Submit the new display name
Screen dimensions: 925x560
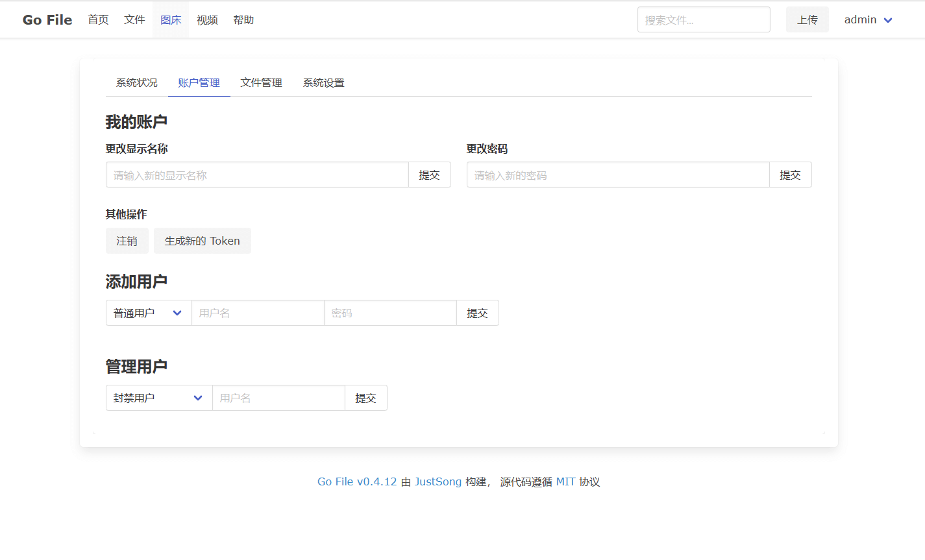(430, 175)
